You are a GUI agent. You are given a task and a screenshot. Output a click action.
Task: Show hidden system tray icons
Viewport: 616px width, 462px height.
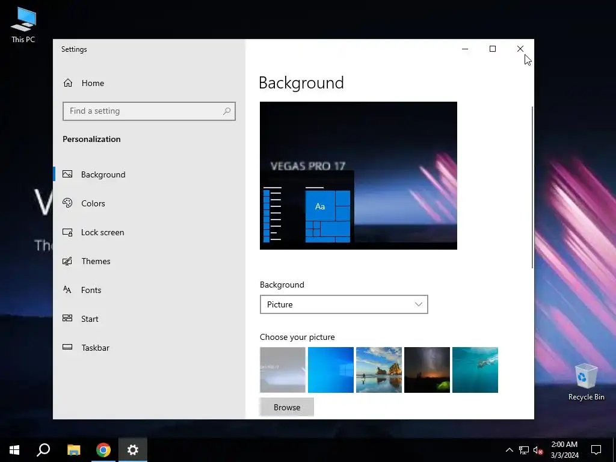(x=509, y=450)
